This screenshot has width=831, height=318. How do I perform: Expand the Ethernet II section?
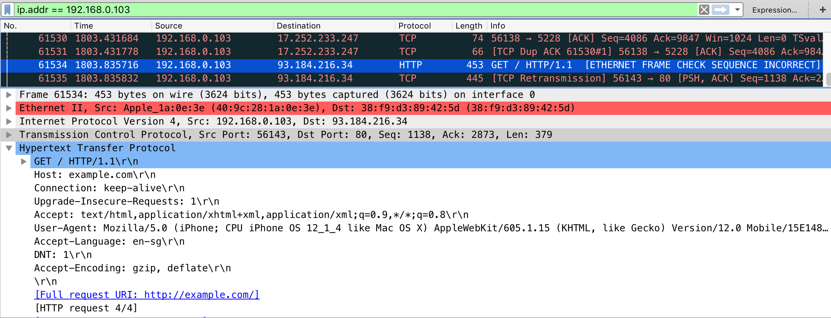coord(9,108)
